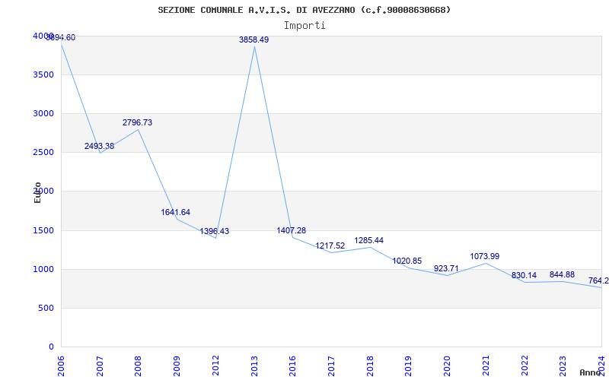The height and width of the screenshot is (380, 609).
Task: Select the 844.88 data label
Action: coord(562,274)
